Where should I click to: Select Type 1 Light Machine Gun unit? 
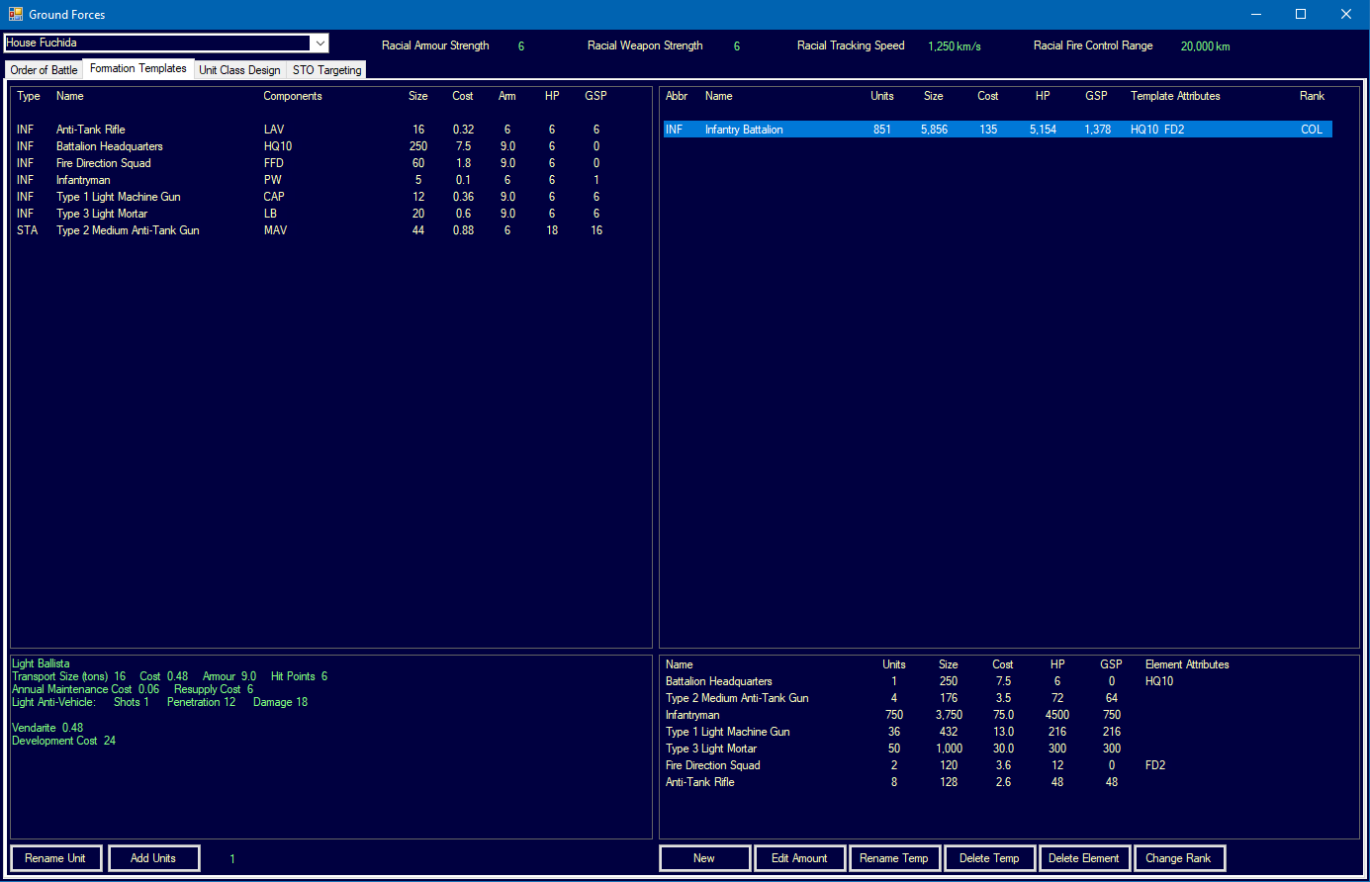(330, 197)
